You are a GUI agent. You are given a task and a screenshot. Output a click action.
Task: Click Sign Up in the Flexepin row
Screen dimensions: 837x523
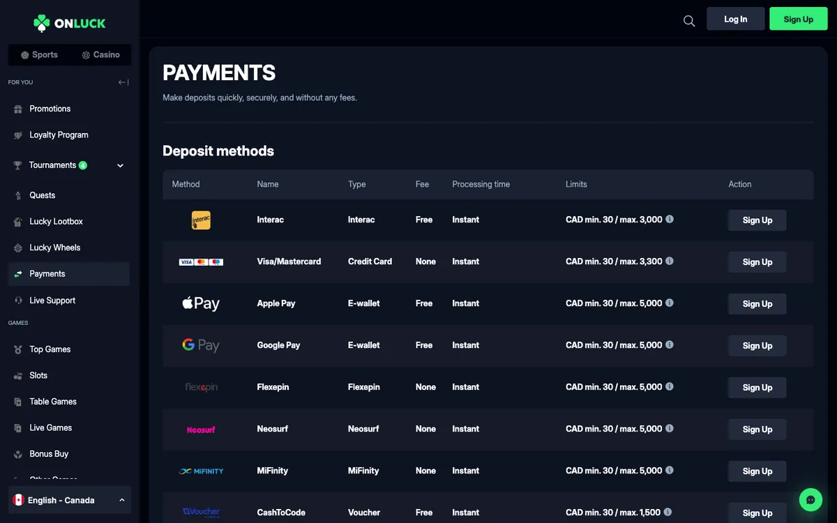point(757,388)
